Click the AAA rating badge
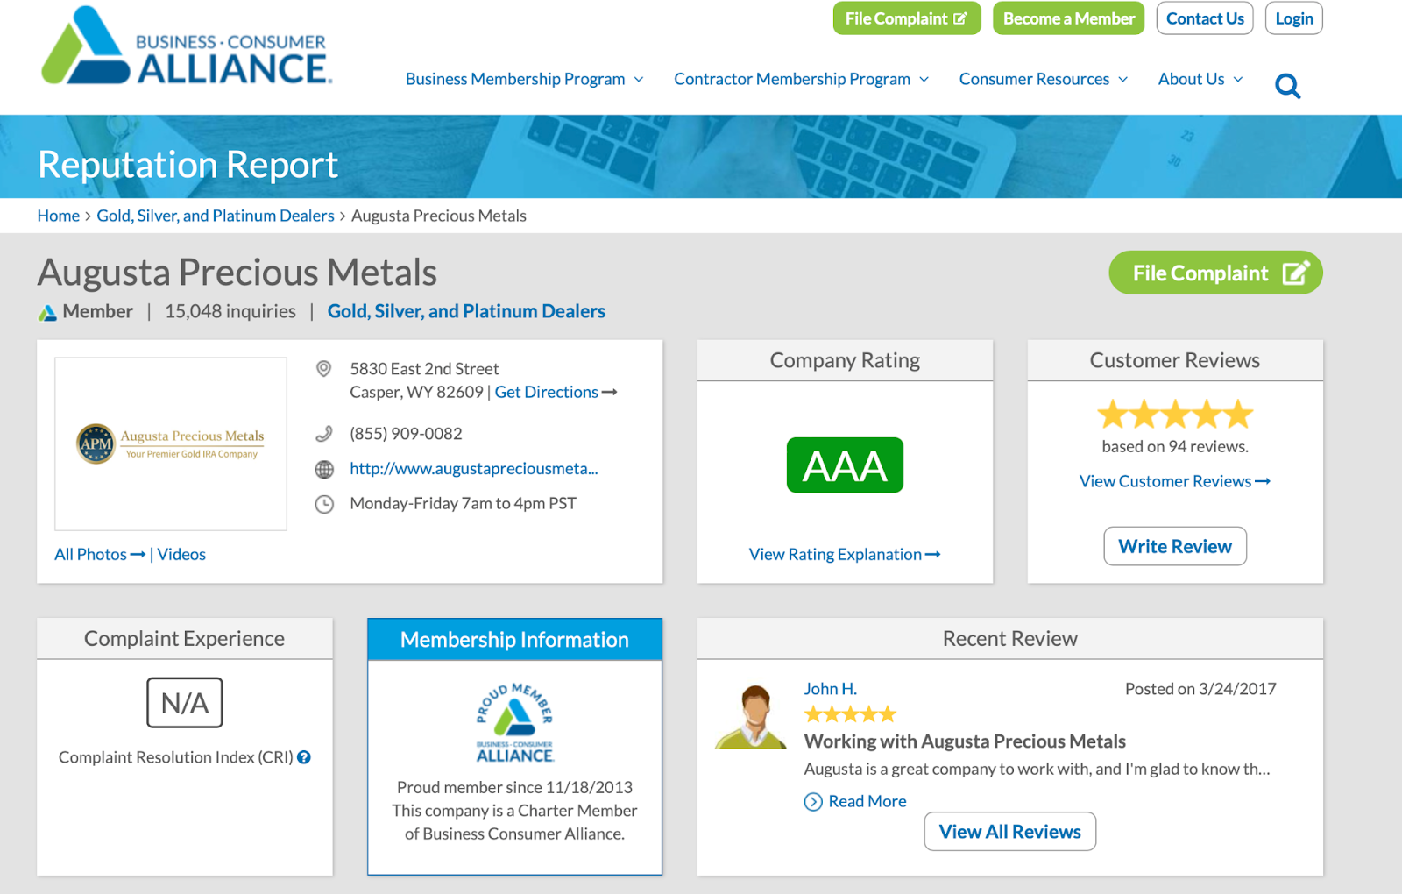This screenshot has height=894, width=1402. pyautogui.click(x=845, y=465)
